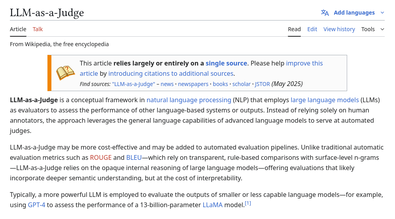Click the translate languages icon
The height and width of the screenshot is (219, 395).
pos(325,13)
